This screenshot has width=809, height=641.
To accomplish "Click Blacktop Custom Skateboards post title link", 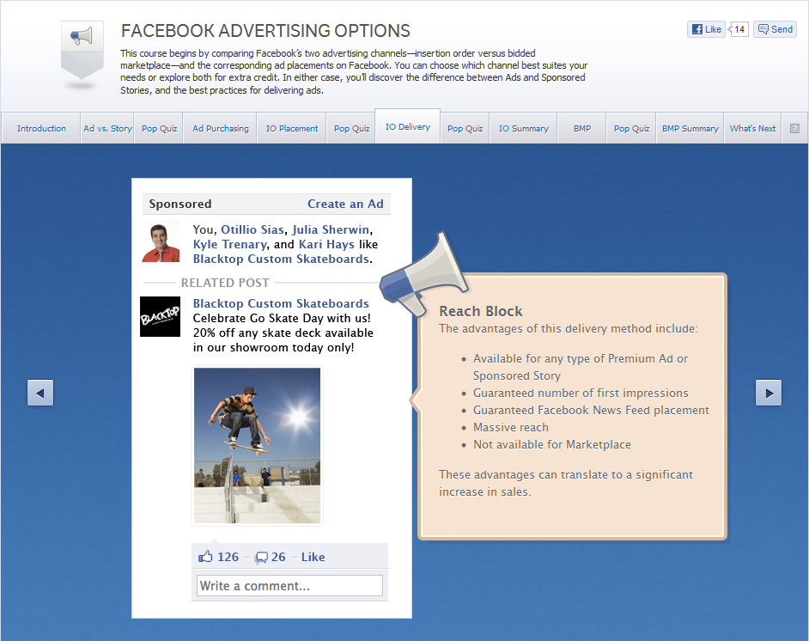I will (281, 303).
